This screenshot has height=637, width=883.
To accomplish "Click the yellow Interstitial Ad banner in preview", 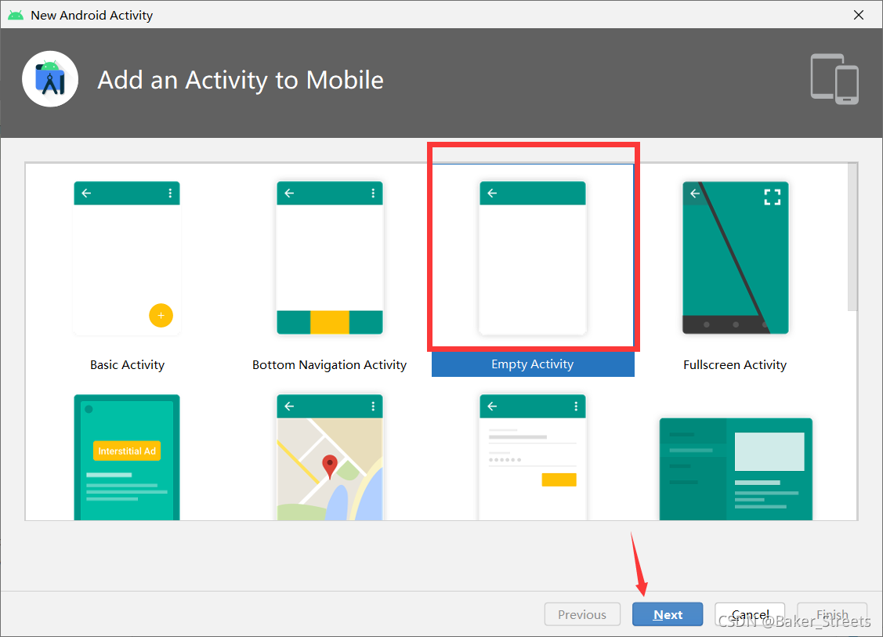I will pyautogui.click(x=126, y=451).
